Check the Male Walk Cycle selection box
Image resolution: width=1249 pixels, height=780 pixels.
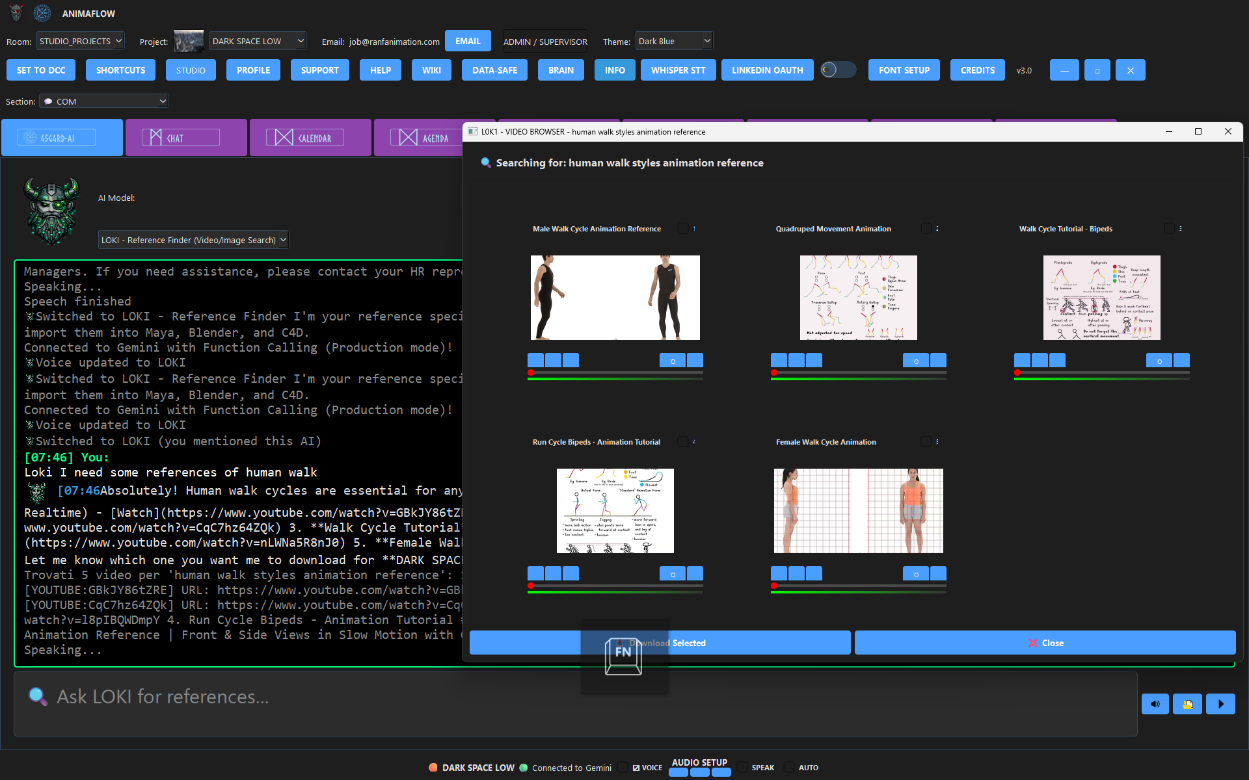coord(683,228)
